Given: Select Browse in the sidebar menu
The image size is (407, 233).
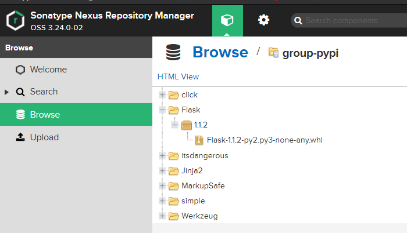Looking at the screenshot, I should (x=45, y=115).
